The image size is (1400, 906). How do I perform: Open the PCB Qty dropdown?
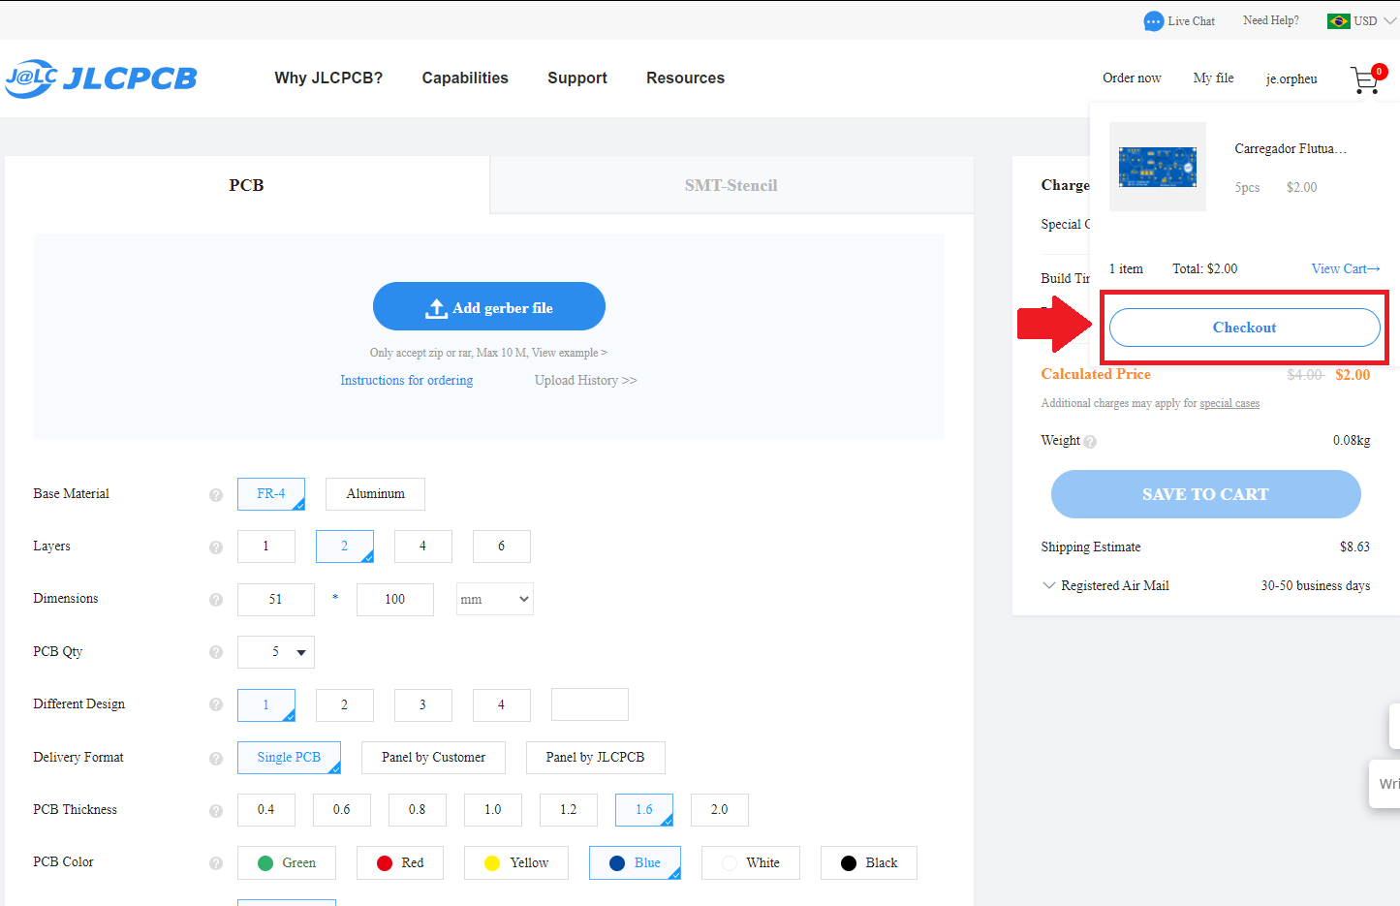[276, 652]
